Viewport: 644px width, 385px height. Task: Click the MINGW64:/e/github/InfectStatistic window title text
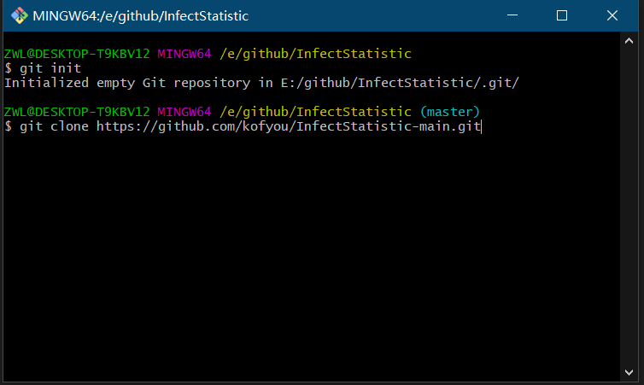(140, 16)
